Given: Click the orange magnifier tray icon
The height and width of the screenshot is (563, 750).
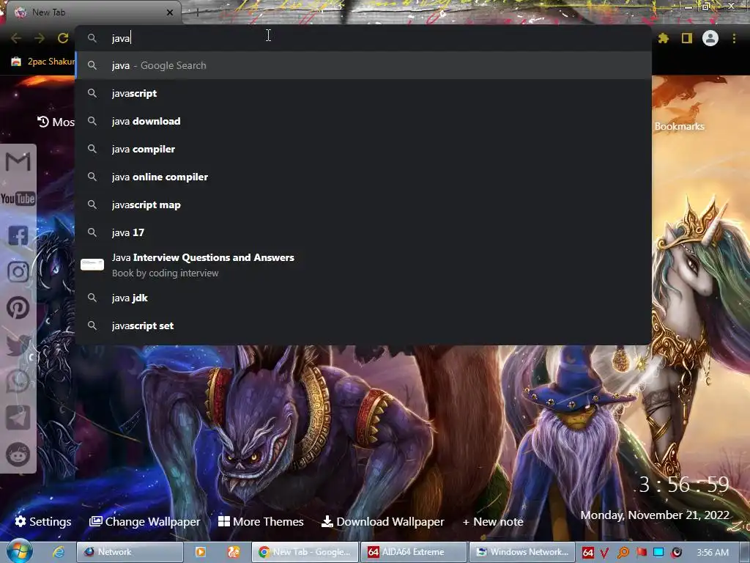Looking at the screenshot, I should (623, 553).
